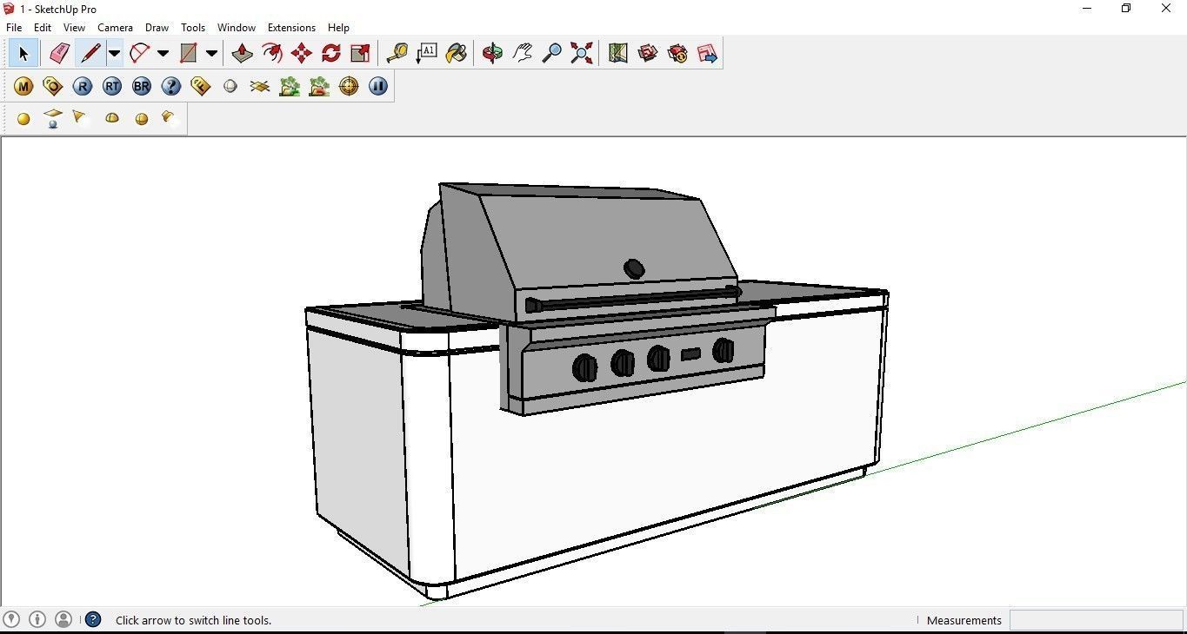Viewport: 1187px width, 634px height.
Task: Click the gold crosshair target icon
Action: pos(349,86)
